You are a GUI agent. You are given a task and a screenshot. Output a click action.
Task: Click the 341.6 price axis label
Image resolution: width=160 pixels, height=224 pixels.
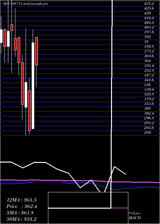(x=149, y=80)
